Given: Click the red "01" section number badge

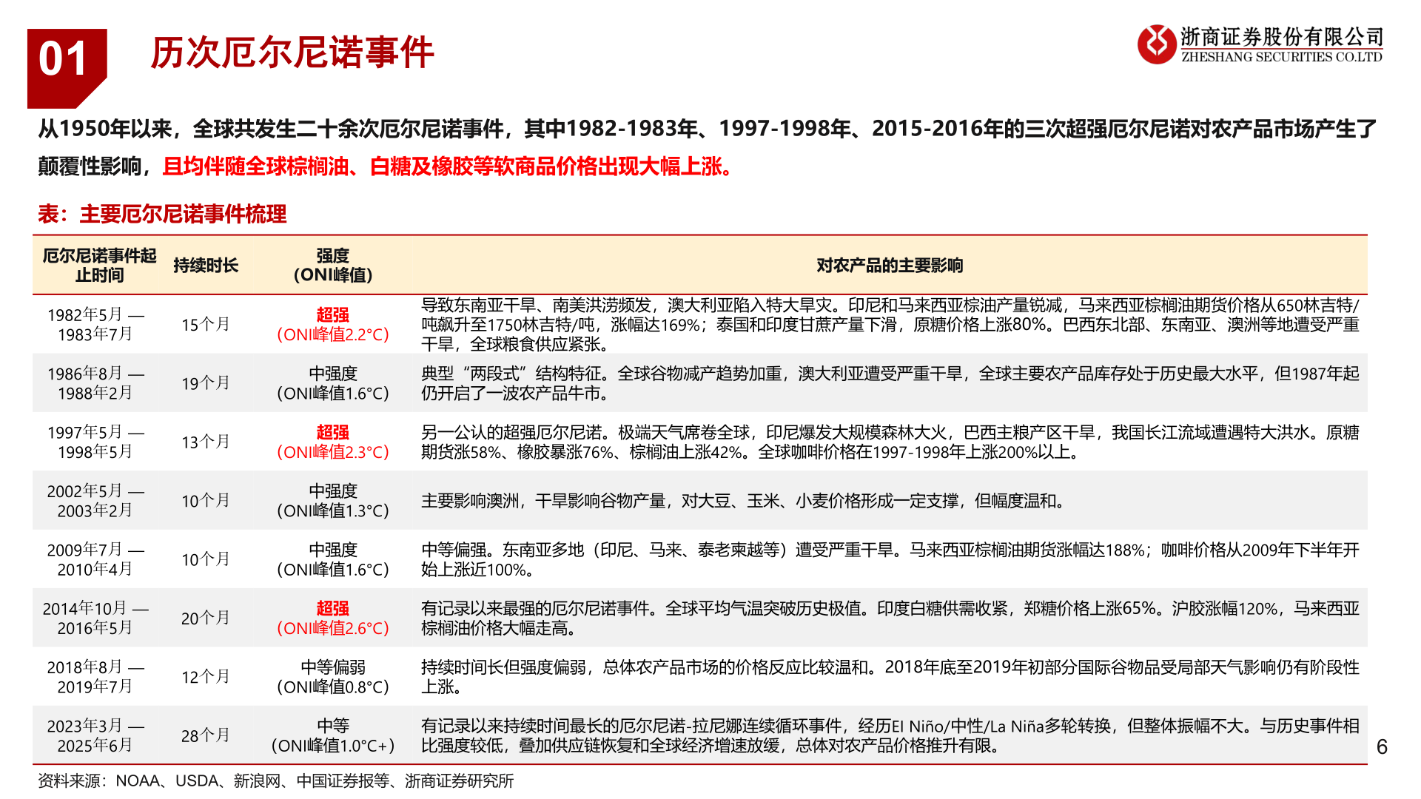Looking at the screenshot, I should tap(67, 67).
